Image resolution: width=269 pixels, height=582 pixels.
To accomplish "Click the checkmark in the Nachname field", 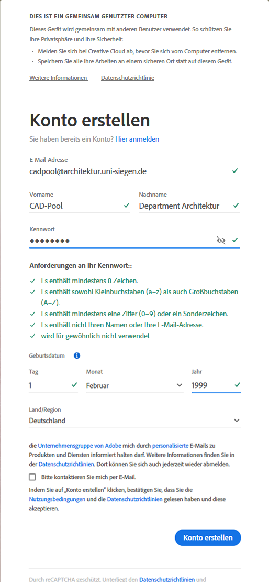I will (236, 205).
